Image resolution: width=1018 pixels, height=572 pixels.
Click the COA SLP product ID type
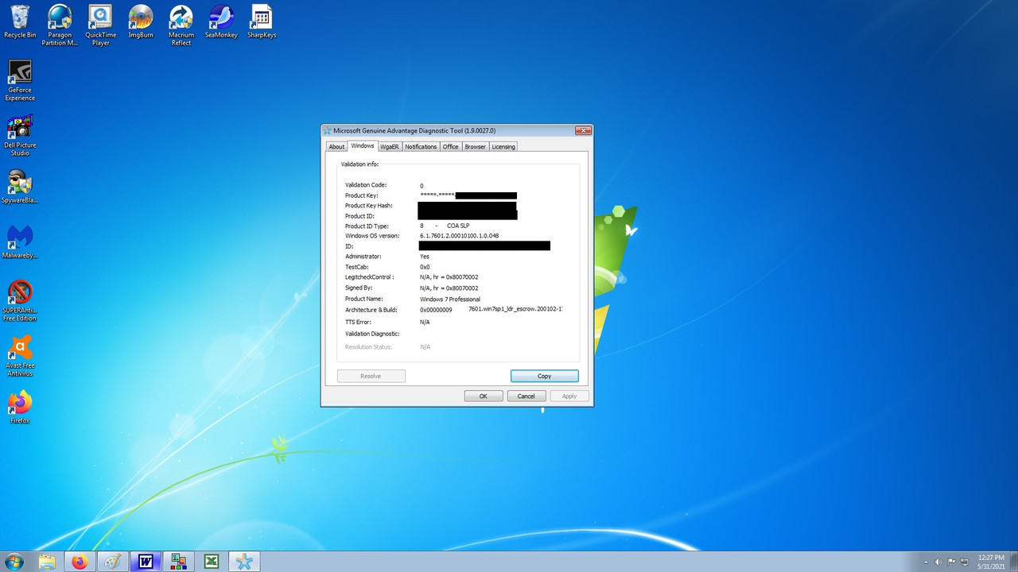pos(458,226)
